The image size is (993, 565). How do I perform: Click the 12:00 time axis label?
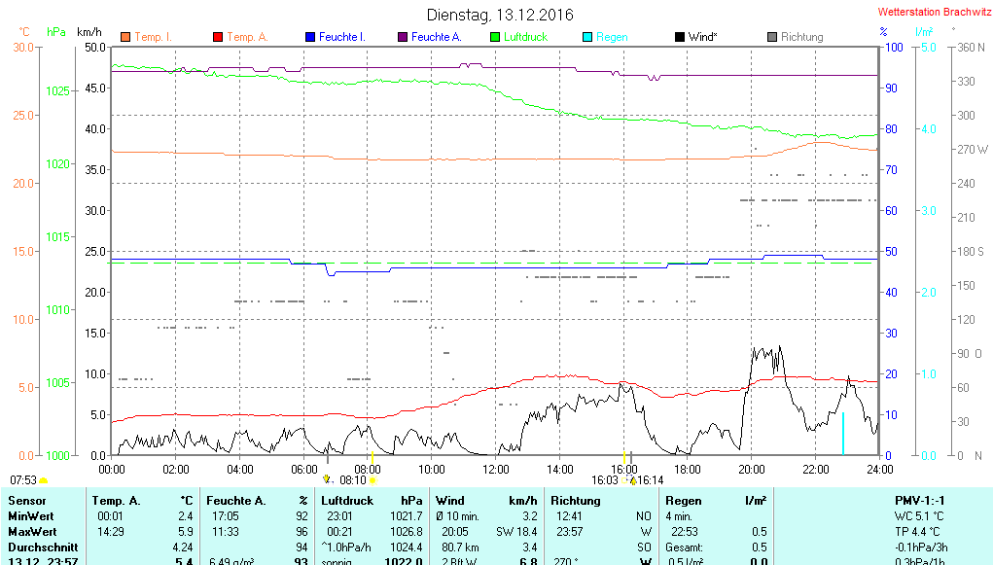point(497,469)
